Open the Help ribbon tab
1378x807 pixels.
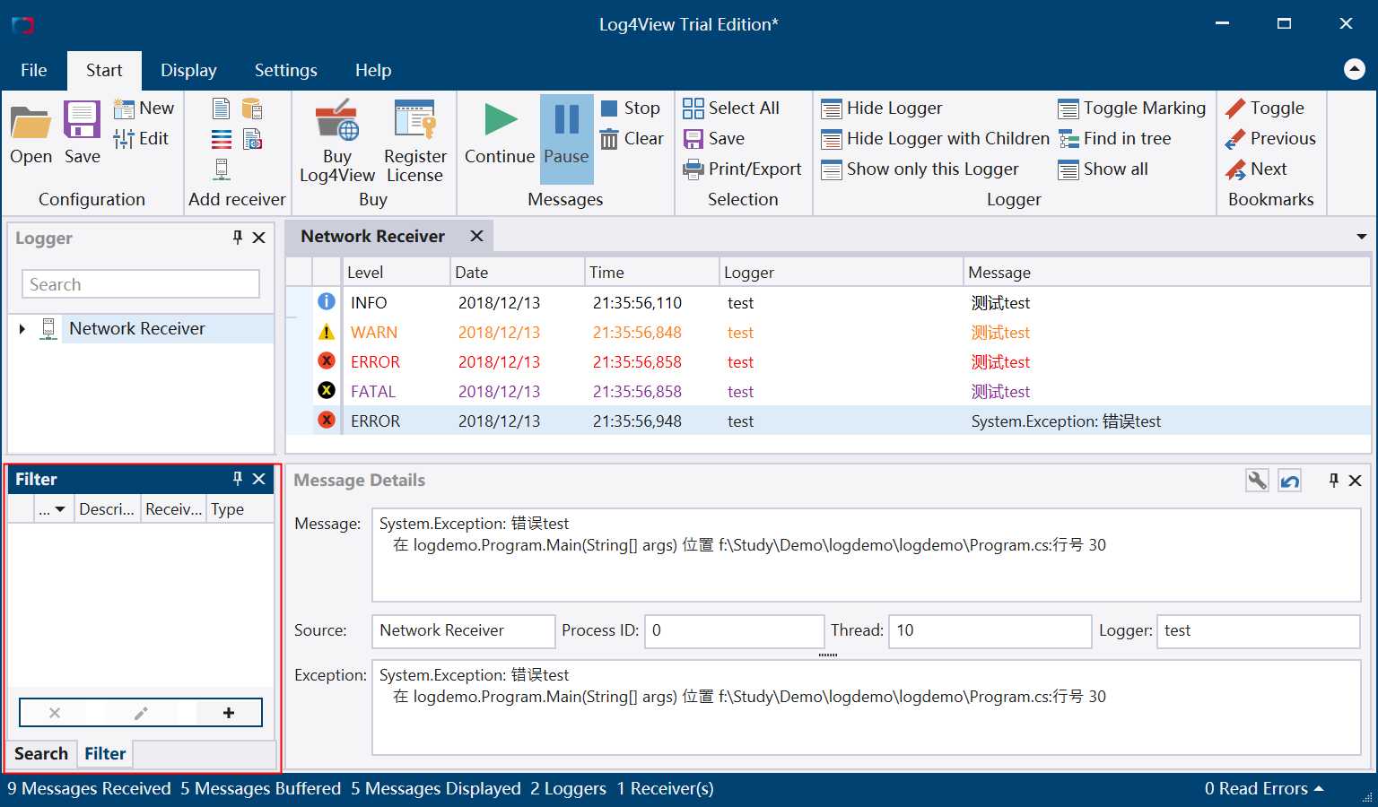click(x=373, y=70)
